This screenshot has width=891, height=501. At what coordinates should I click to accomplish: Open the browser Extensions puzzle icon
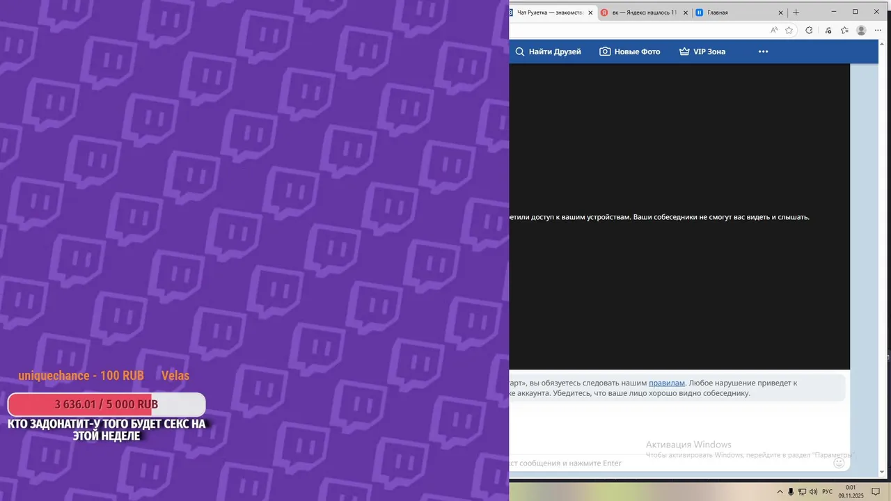[x=809, y=31]
